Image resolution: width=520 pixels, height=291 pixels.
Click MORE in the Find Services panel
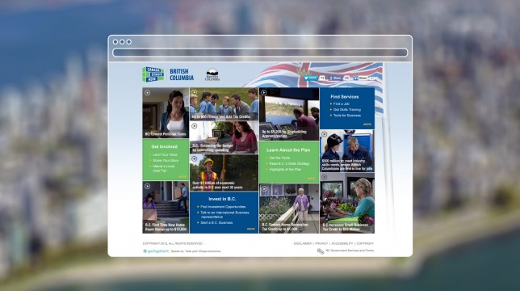click(x=367, y=124)
